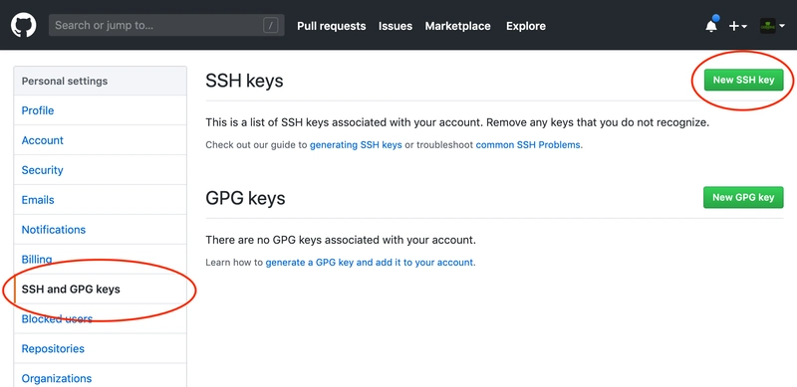The height and width of the screenshot is (387, 797).
Task: Open Emails settings
Action: (x=101, y=200)
